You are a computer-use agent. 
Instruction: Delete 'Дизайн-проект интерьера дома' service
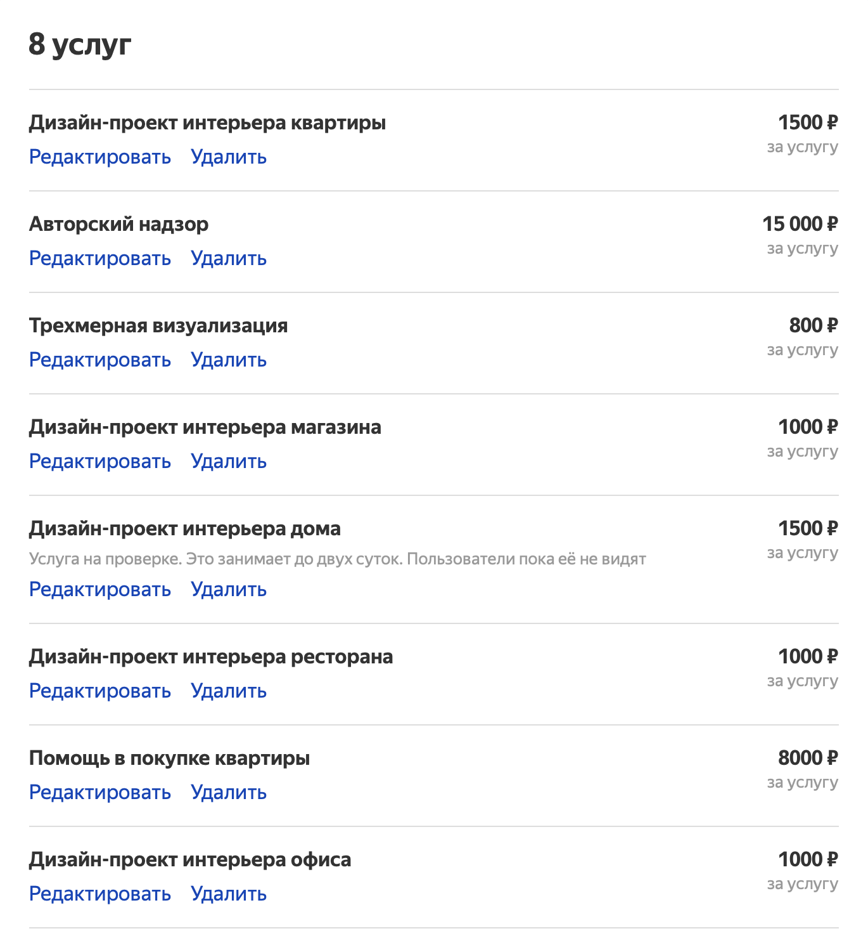tap(229, 590)
